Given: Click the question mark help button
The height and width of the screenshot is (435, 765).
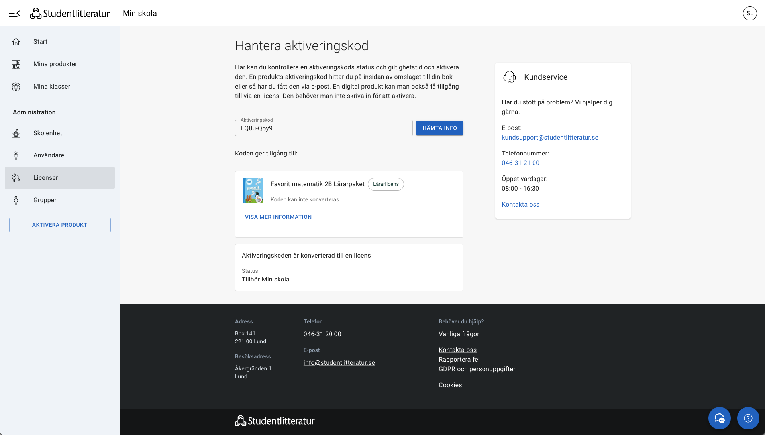Looking at the screenshot, I should [748, 418].
